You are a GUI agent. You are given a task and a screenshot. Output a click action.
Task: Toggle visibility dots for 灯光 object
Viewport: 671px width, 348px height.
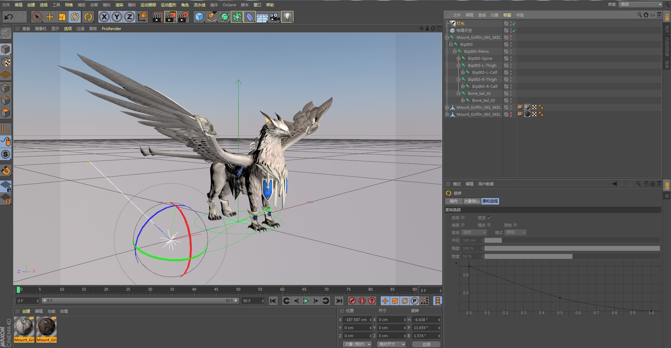[x=511, y=23]
